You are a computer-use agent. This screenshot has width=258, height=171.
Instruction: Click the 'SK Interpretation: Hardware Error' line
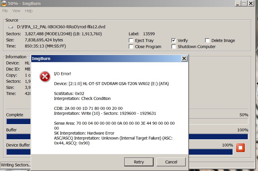pos(84,133)
